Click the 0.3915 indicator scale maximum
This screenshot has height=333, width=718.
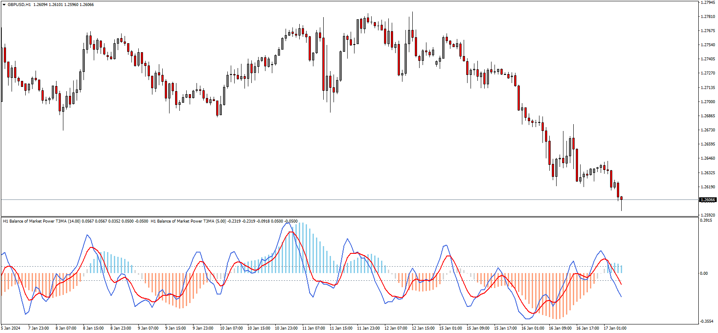coord(706,220)
